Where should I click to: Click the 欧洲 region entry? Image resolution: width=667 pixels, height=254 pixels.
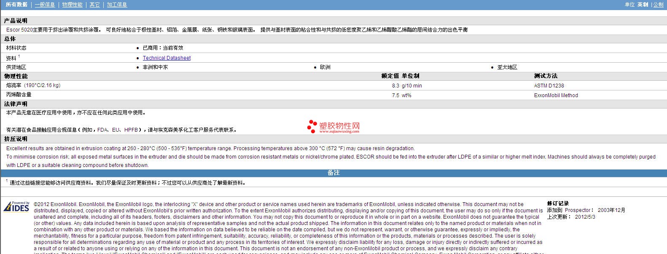tap(325, 67)
